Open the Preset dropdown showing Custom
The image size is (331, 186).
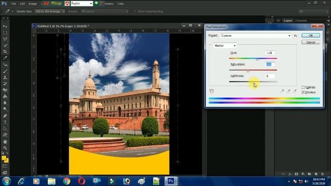(x=255, y=36)
